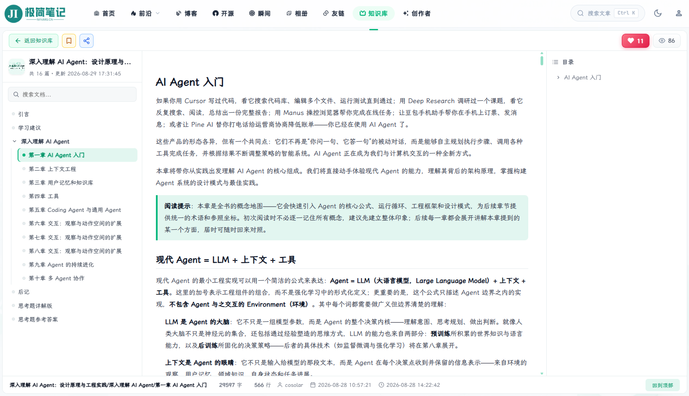Click the 目录 table of contents icon
The height and width of the screenshot is (396, 689).
tap(555, 62)
